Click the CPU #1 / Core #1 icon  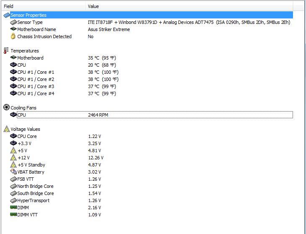[x=13, y=72]
